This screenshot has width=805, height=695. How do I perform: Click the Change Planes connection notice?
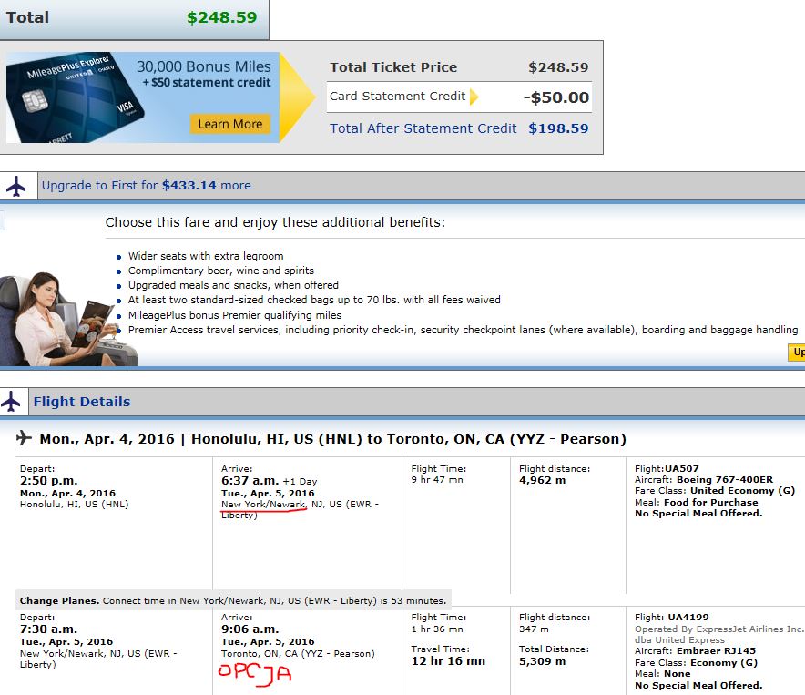(x=233, y=600)
